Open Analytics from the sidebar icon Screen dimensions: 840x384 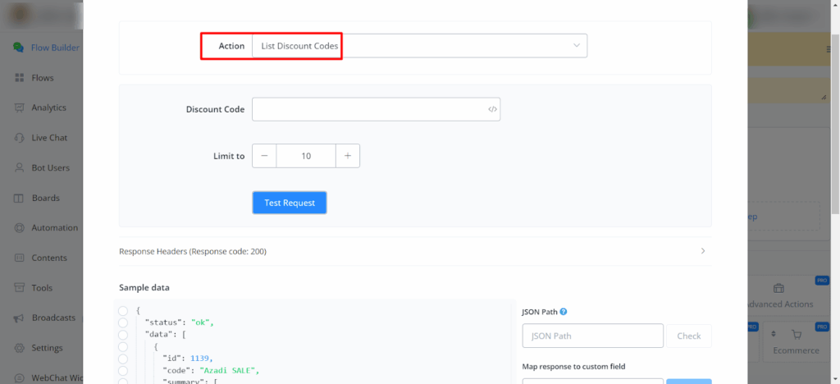(x=18, y=107)
